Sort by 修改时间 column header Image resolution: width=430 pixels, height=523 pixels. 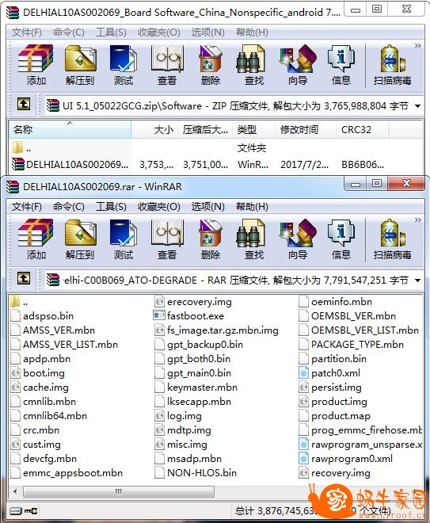[x=306, y=129]
